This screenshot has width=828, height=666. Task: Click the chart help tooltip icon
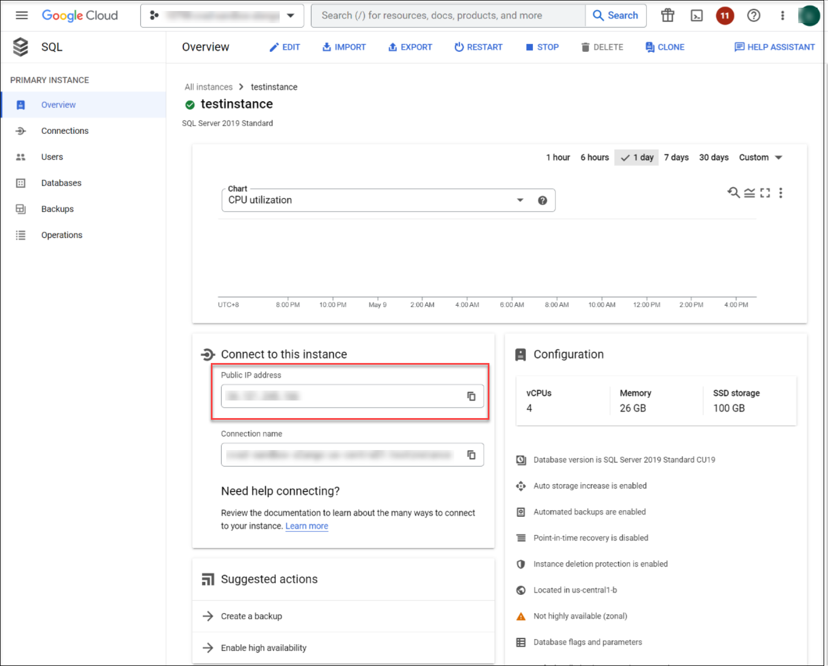543,200
